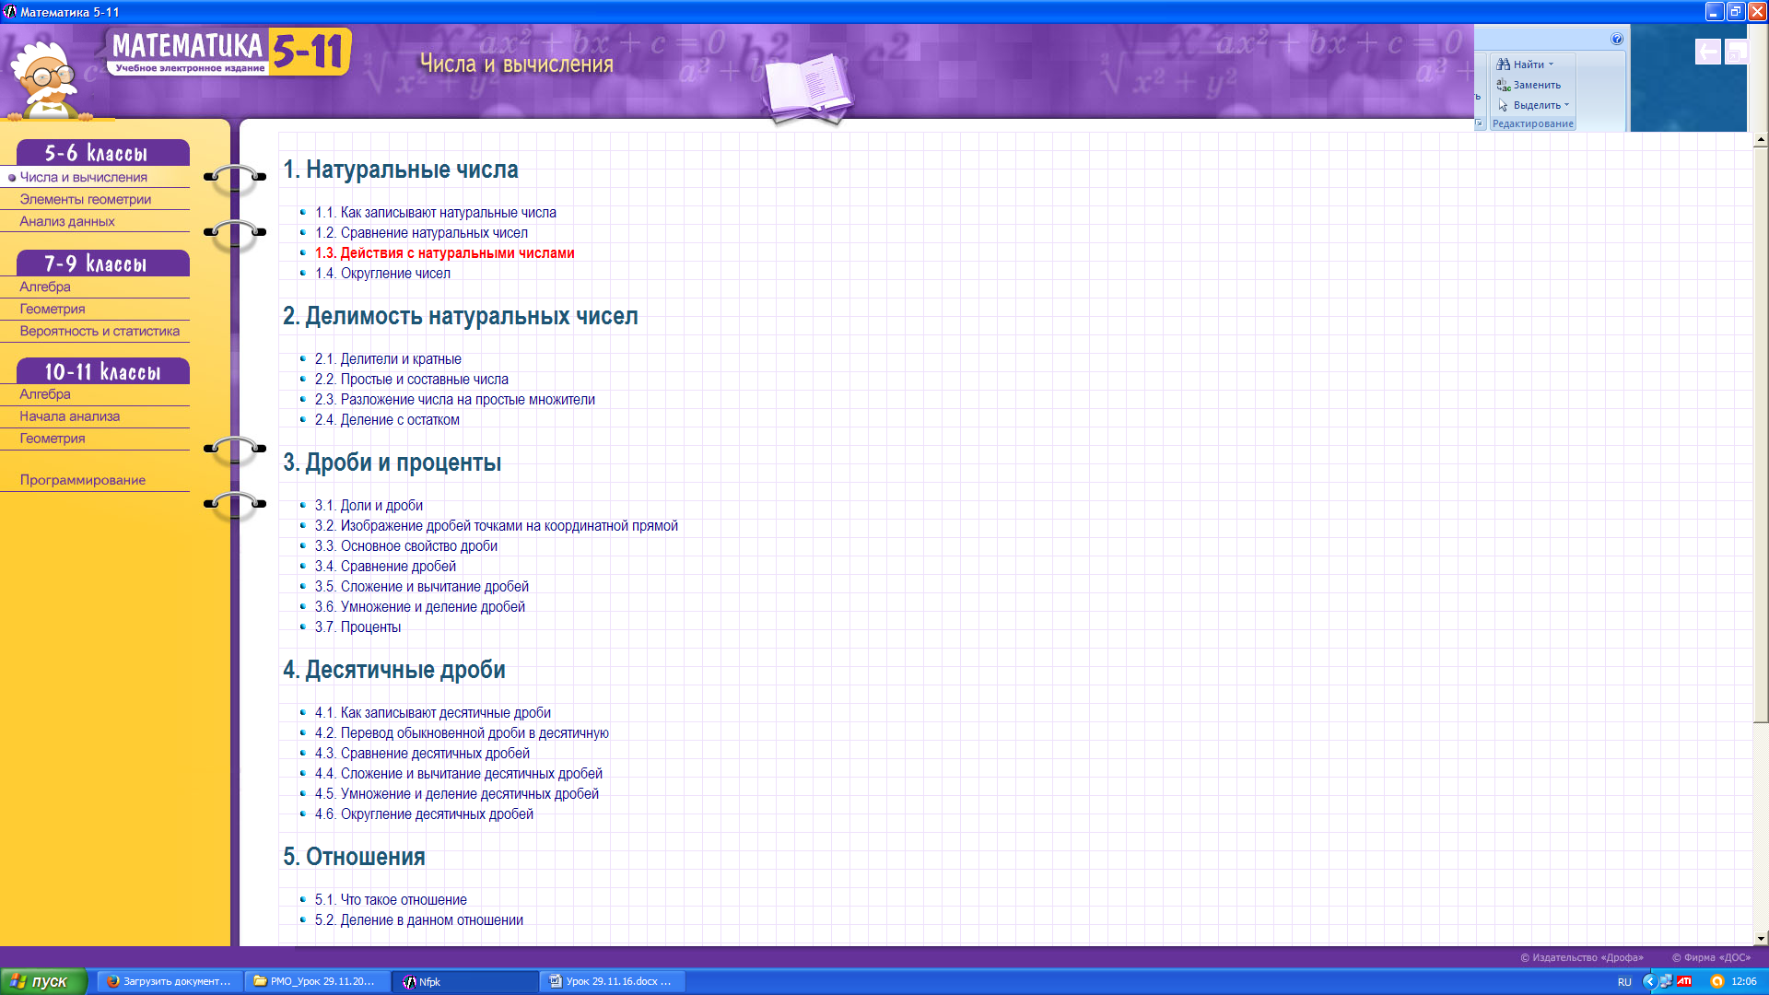Switch to Nfpk taskbar item
The width and height of the screenshot is (1769, 995).
click(x=465, y=981)
